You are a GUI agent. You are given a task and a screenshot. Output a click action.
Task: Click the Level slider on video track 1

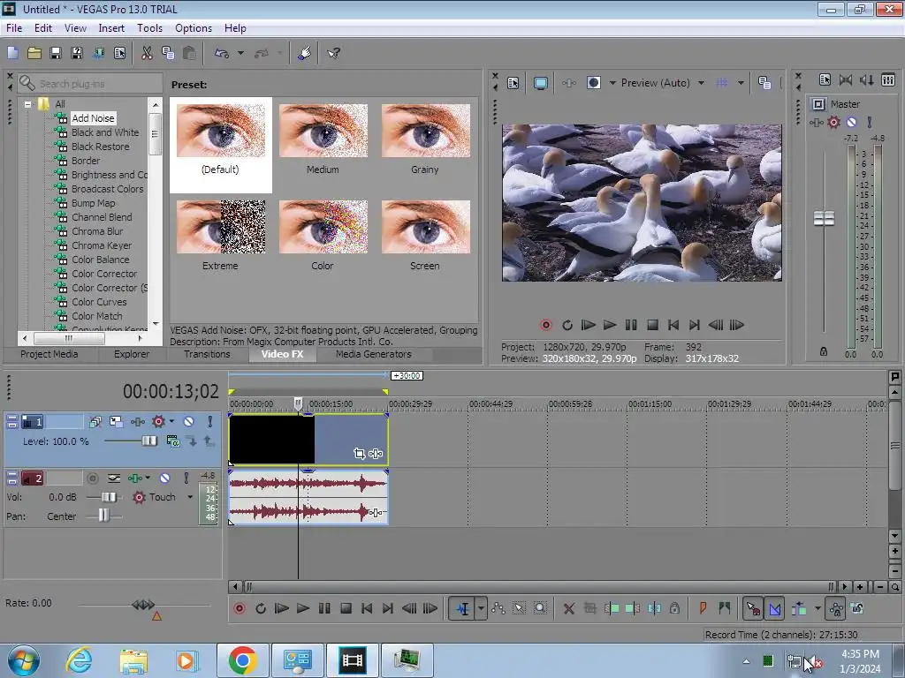tap(148, 441)
